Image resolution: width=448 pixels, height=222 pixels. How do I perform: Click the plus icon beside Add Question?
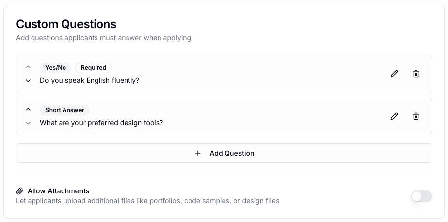(198, 153)
